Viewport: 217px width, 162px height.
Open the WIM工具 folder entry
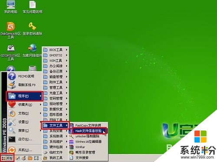[x=56, y=60]
